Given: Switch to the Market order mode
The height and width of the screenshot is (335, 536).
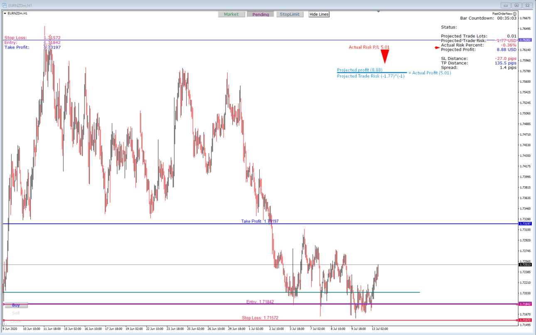Looking at the screenshot, I should (231, 14).
